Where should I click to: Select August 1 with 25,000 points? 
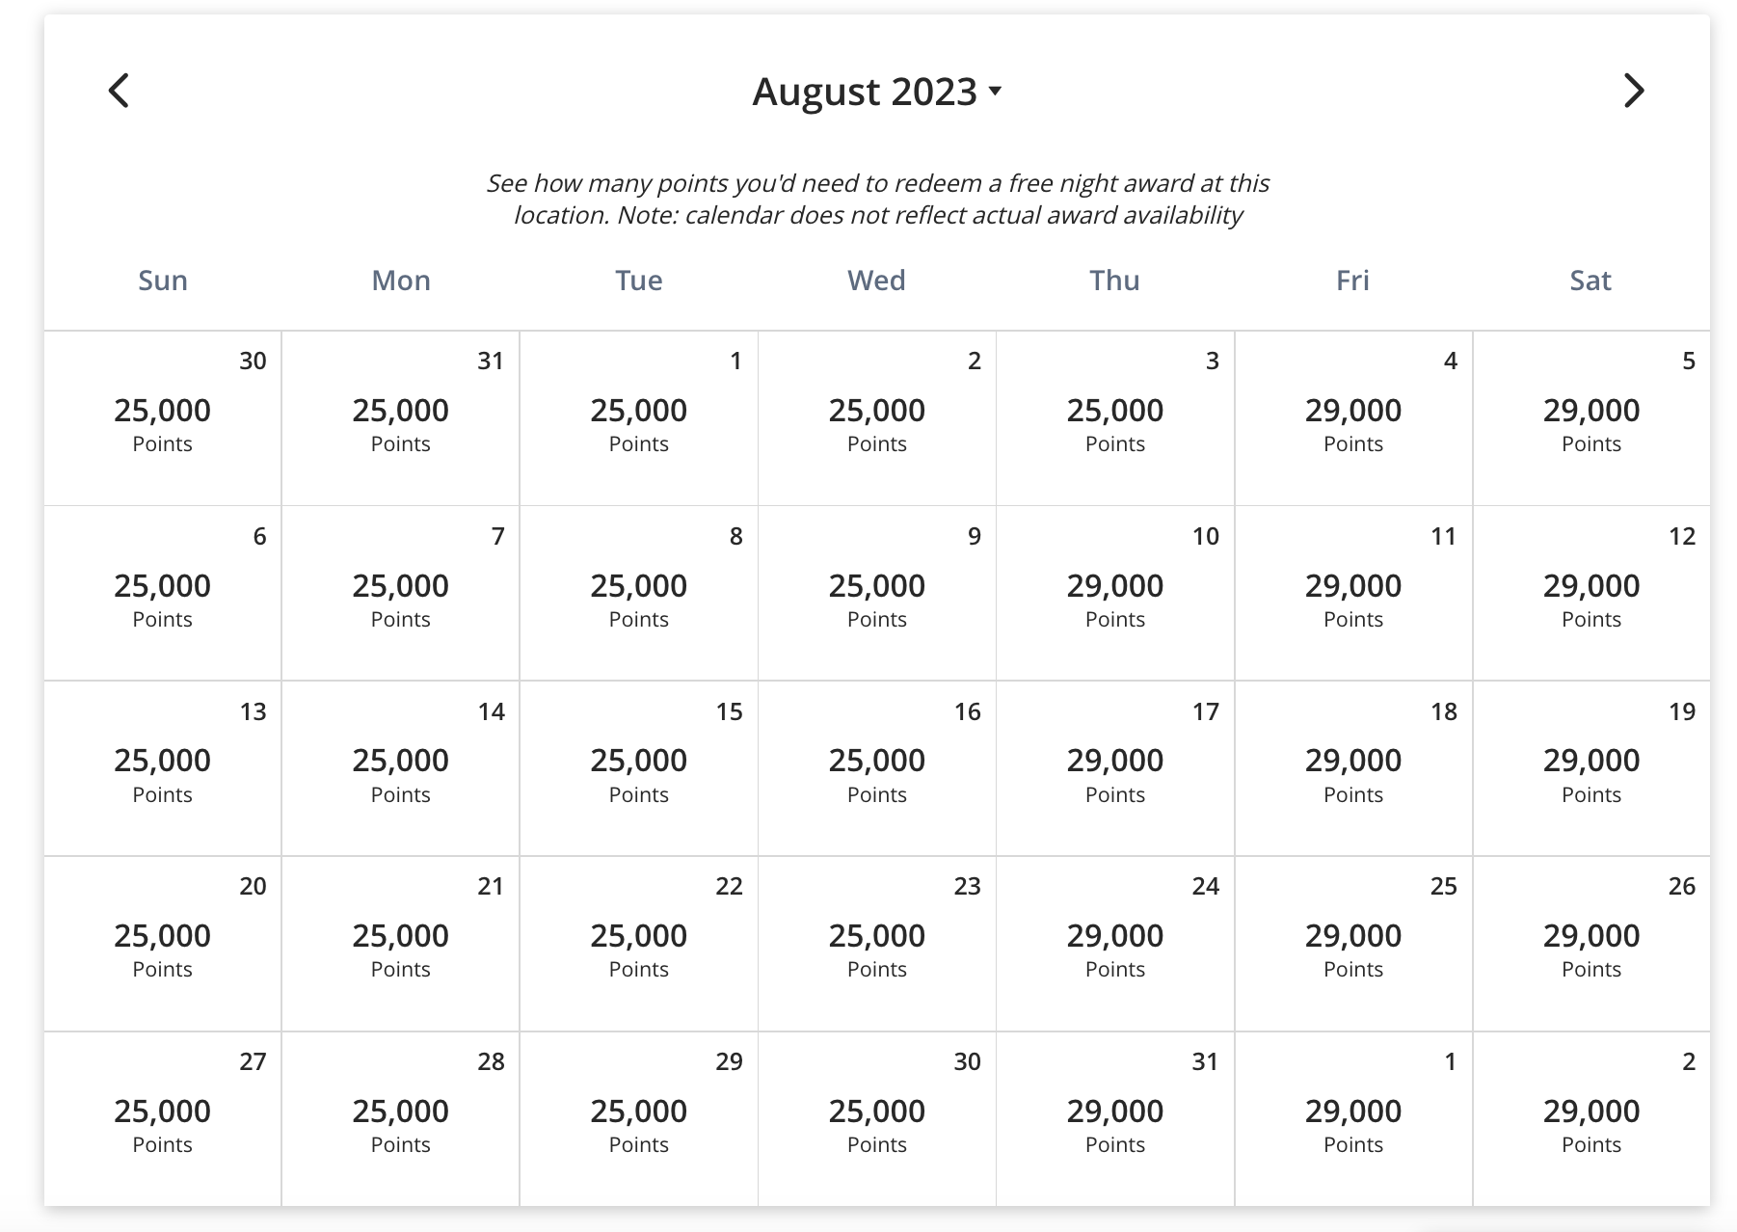pos(638,419)
